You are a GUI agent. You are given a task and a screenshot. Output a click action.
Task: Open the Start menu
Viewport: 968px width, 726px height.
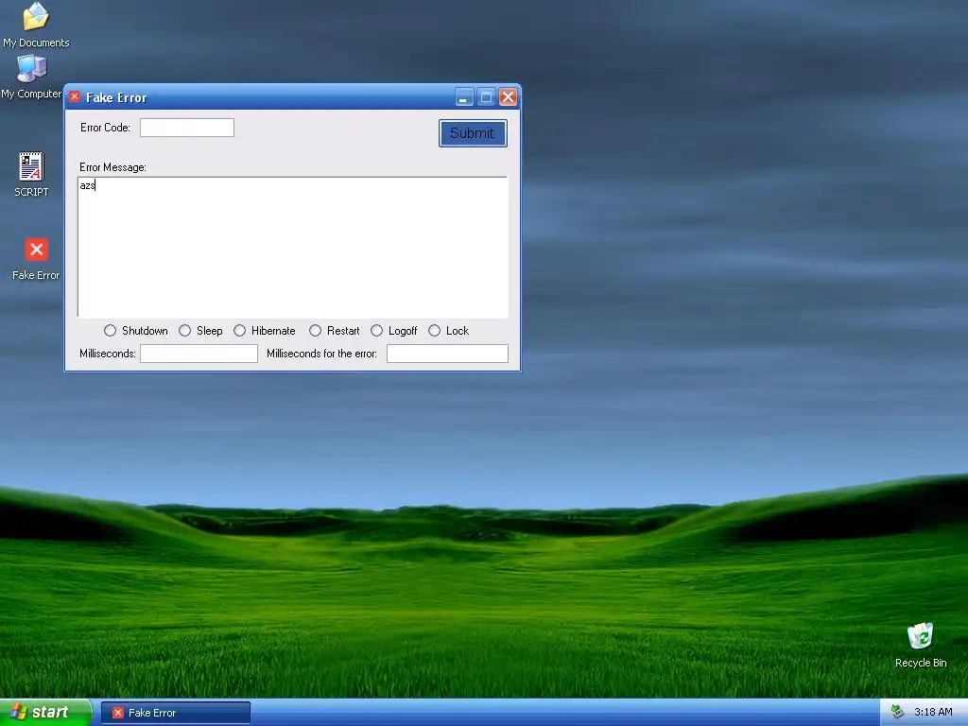45,713
